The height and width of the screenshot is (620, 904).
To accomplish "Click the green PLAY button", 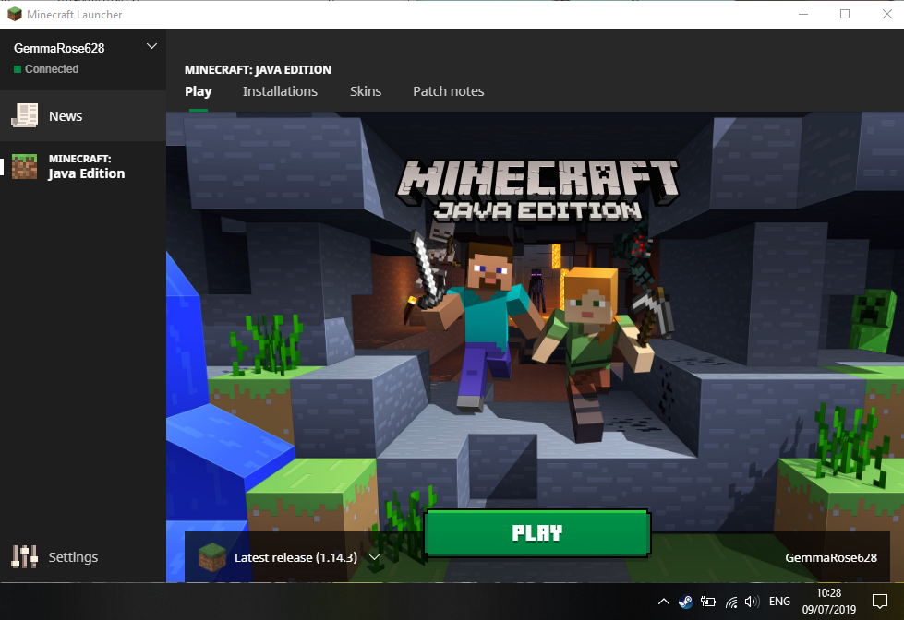I will [537, 533].
